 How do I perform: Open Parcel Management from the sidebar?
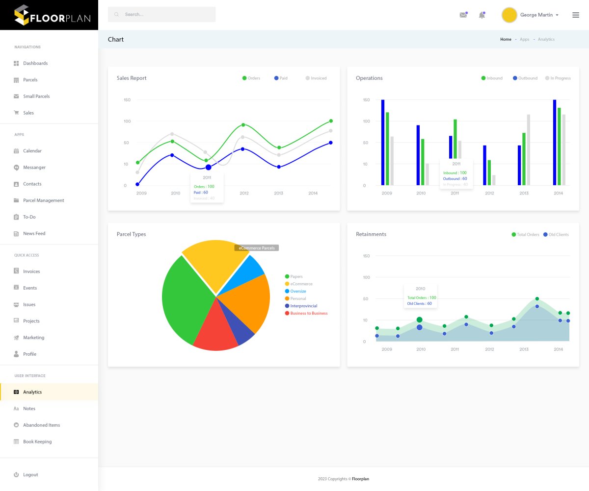point(43,200)
